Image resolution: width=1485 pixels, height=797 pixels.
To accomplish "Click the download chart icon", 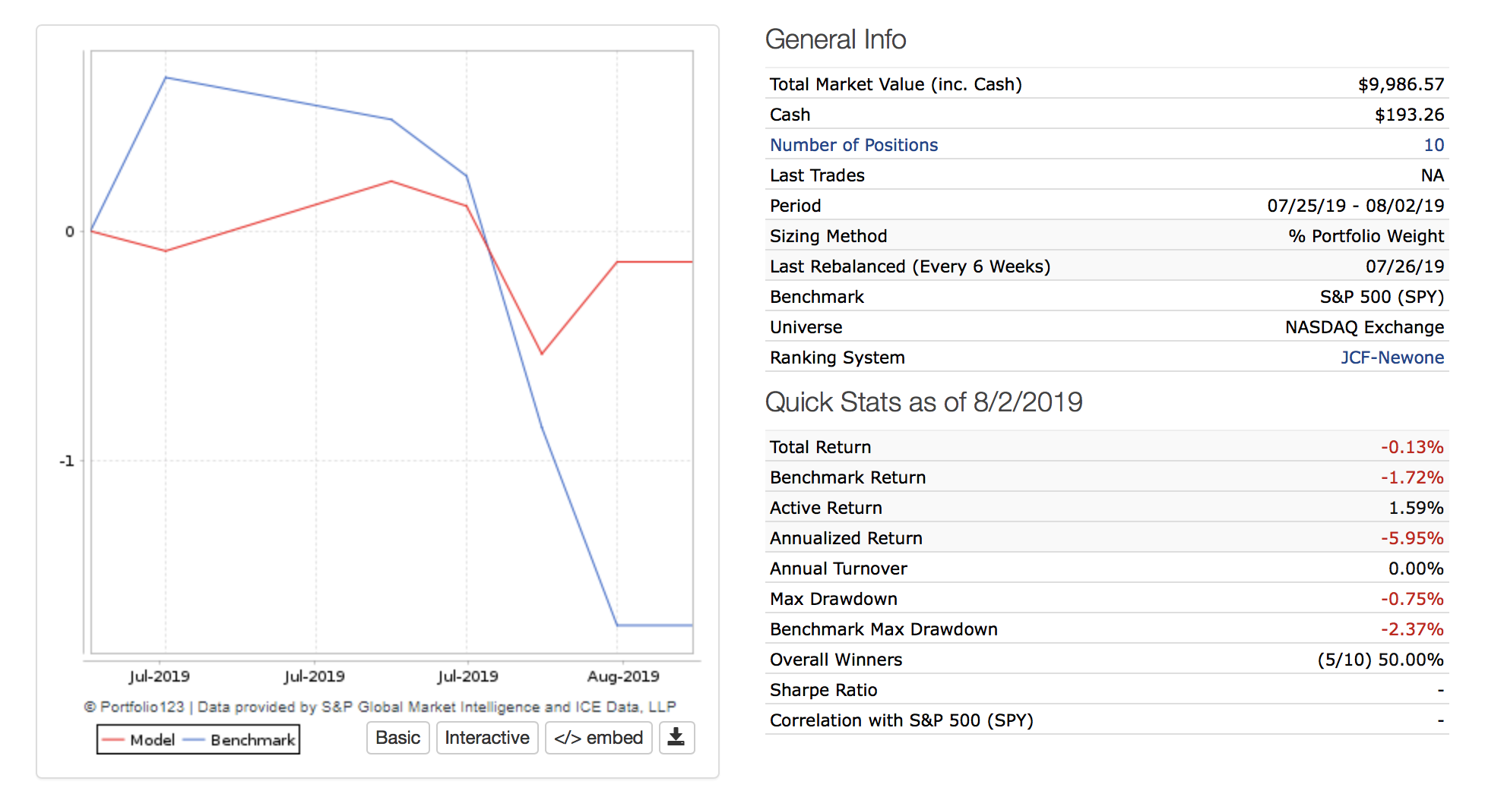I will click(x=676, y=738).
